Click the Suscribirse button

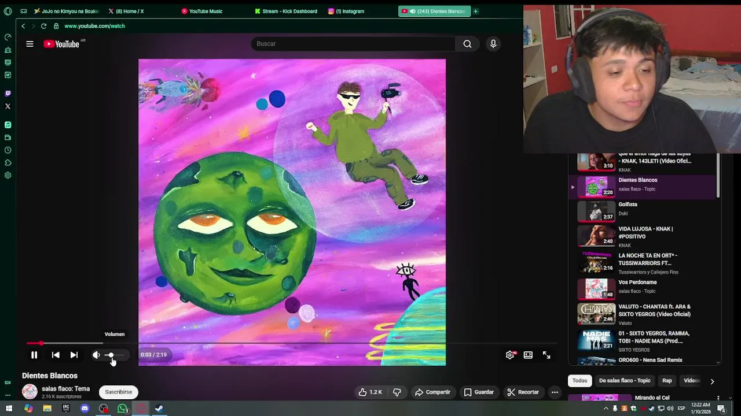[119, 392]
